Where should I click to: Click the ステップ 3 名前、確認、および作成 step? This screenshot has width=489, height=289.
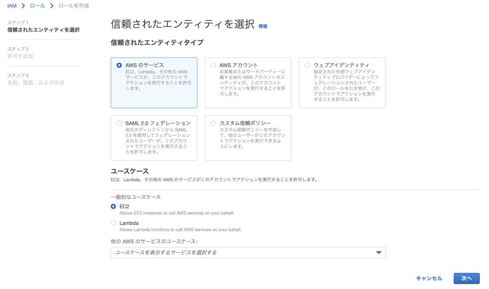pyautogui.click(x=36, y=79)
